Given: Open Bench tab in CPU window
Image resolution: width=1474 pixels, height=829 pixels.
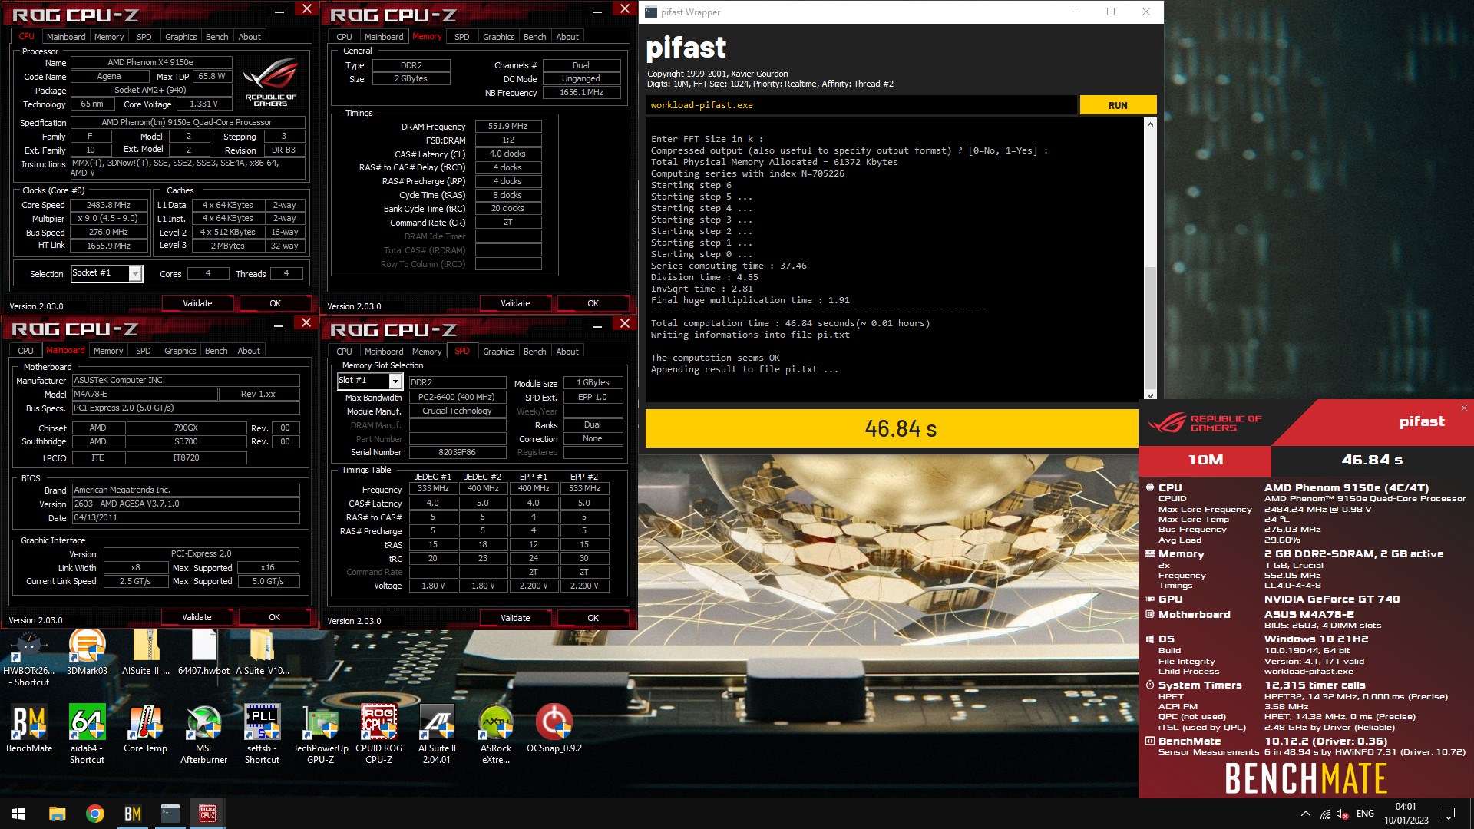Looking at the screenshot, I should click(216, 37).
